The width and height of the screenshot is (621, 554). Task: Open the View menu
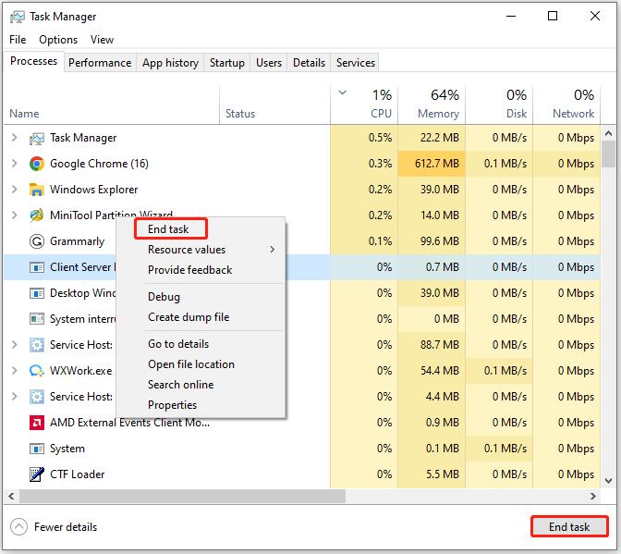point(102,40)
